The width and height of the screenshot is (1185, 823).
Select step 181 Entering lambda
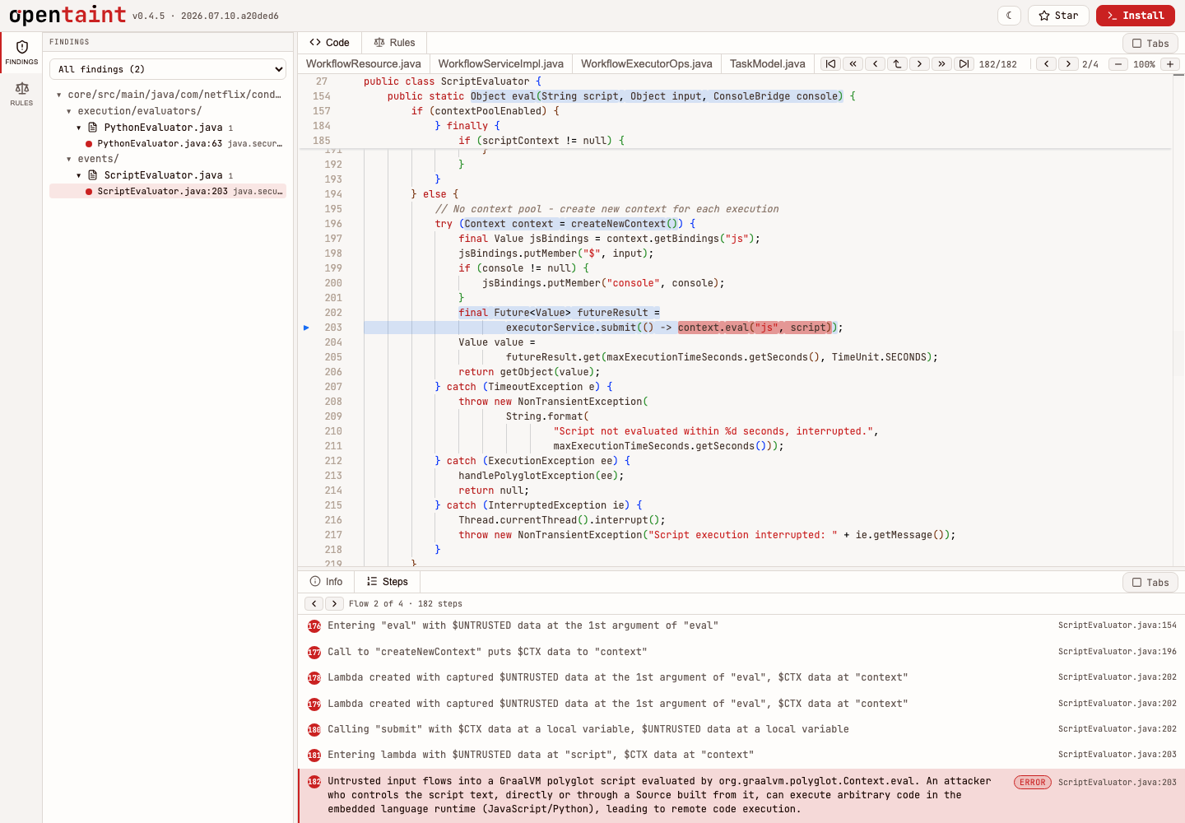741,755
